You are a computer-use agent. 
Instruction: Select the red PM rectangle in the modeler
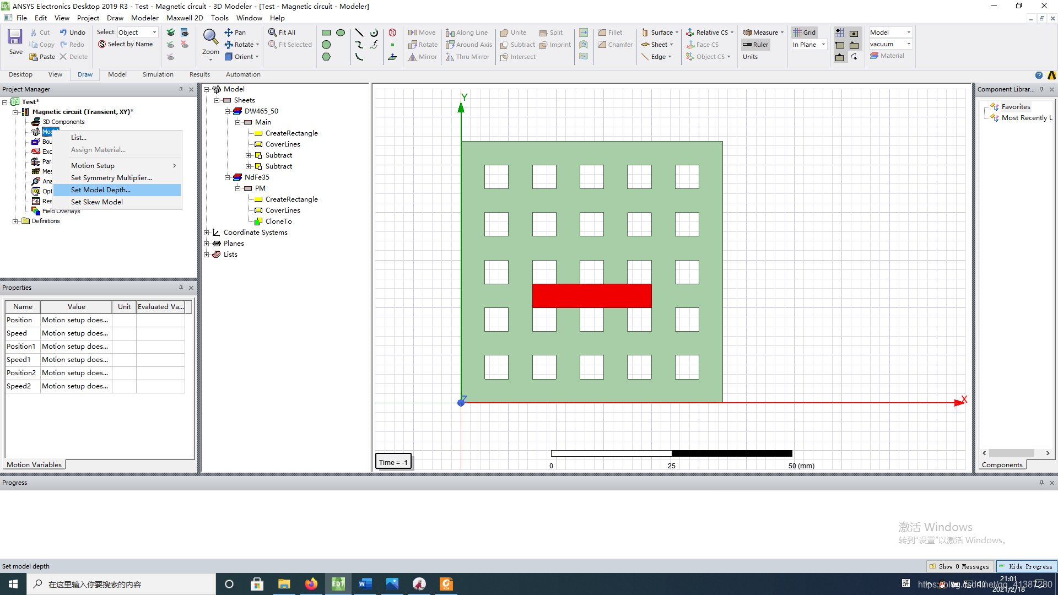click(592, 296)
